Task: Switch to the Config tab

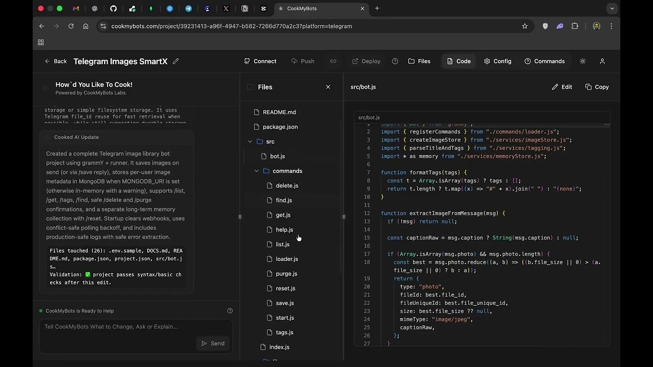Action: (497, 61)
